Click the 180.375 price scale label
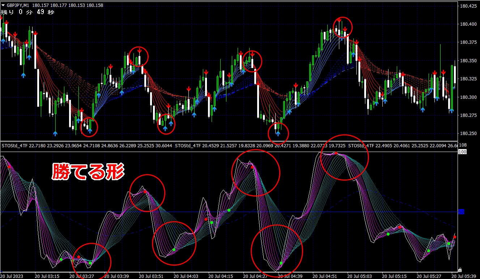Viewport: 480px width, 279px height. pos(468,42)
